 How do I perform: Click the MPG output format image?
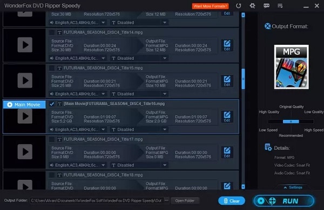pyautogui.click(x=292, y=67)
